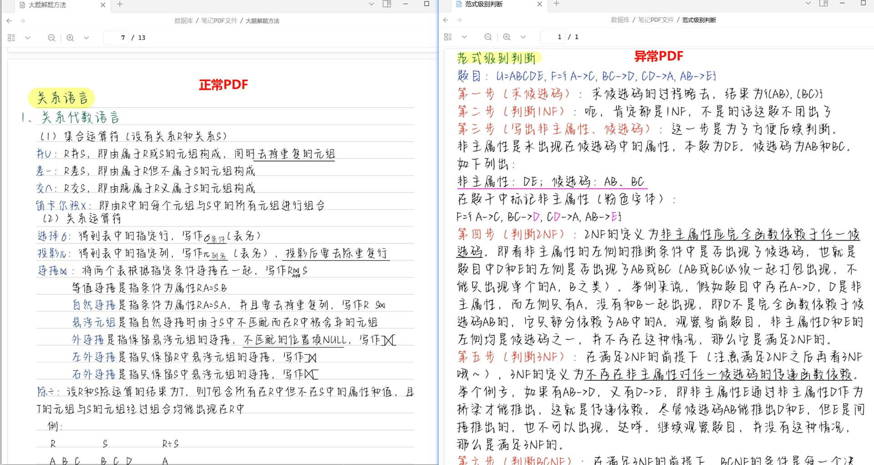
Task: Click the red 正常PDF label
Action: (x=224, y=85)
